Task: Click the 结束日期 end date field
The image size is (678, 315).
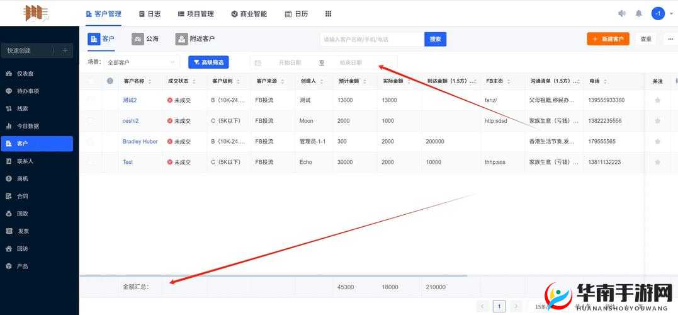Action: [351, 63]
